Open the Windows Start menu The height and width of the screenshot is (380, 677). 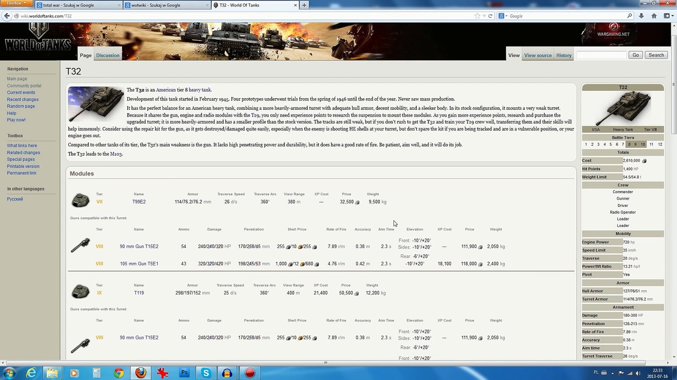(x=9, y=373)
